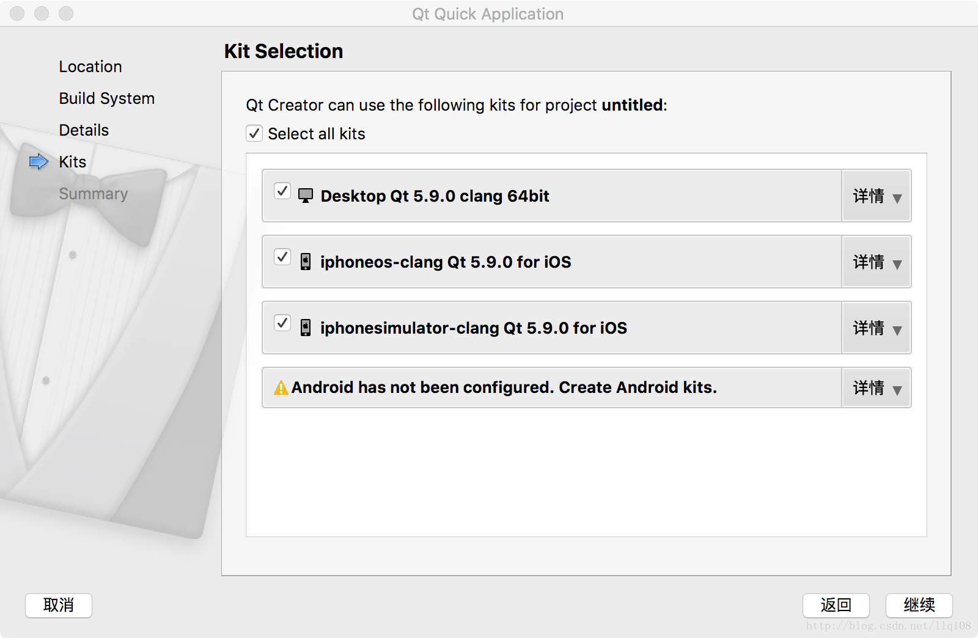Expand 详情 for Android not configured row

[x=877, y=387]
